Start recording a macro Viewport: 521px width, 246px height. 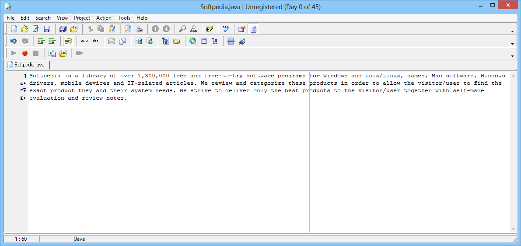click(x=25, y=53)
